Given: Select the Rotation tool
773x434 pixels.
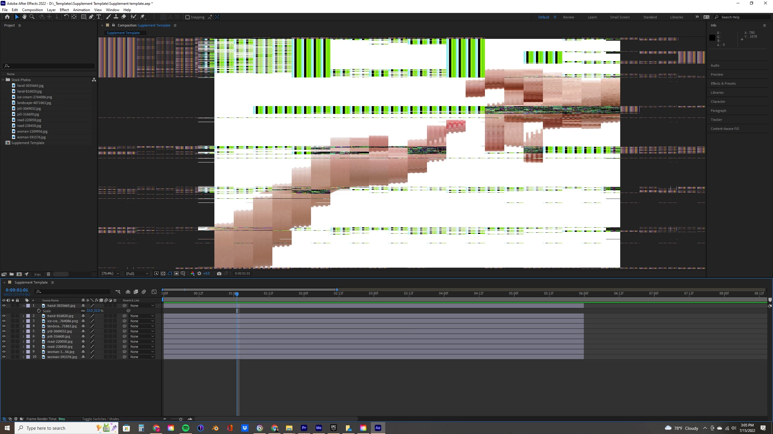Looking at the screenshot, I should click(66, 17).
